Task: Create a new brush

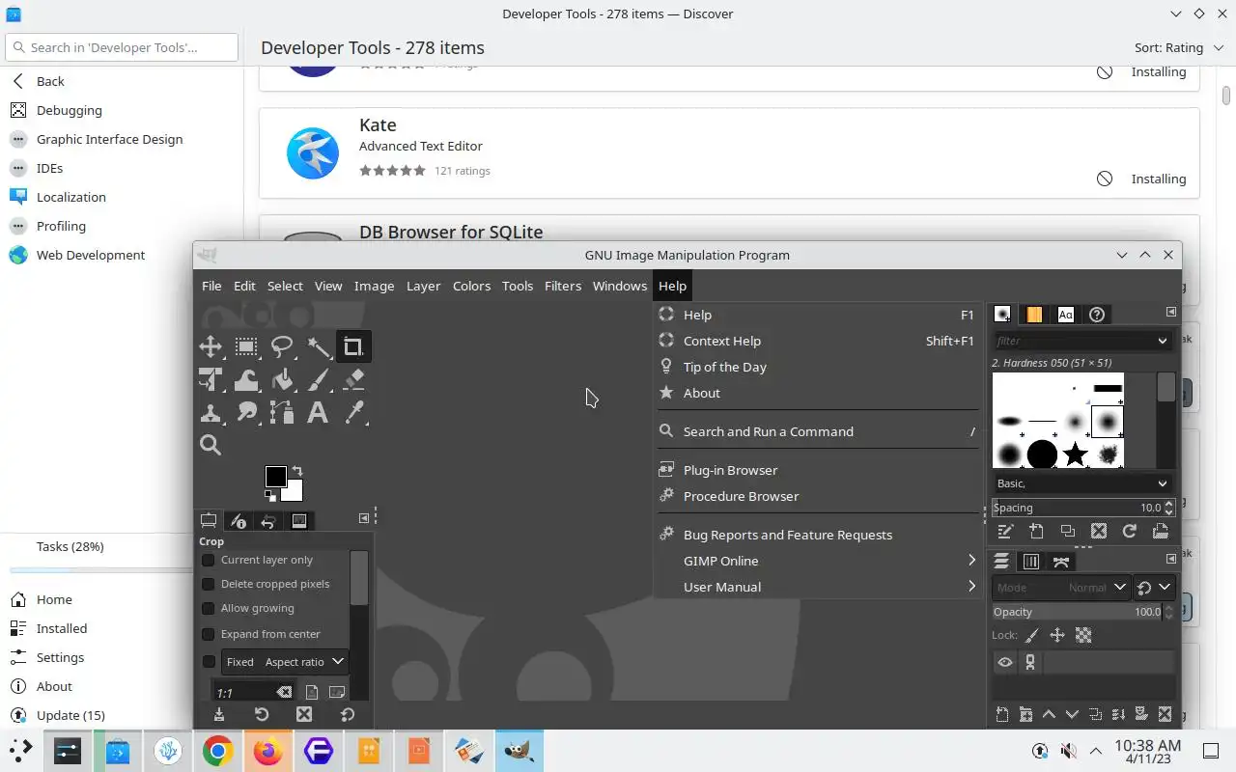Action: point(1036,531)
